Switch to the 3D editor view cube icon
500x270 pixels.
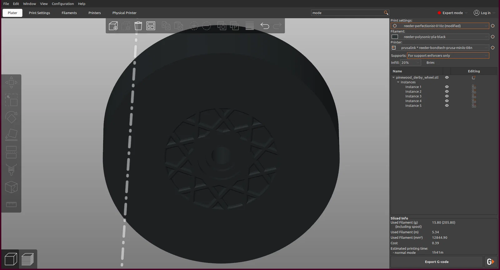(11, 259)
